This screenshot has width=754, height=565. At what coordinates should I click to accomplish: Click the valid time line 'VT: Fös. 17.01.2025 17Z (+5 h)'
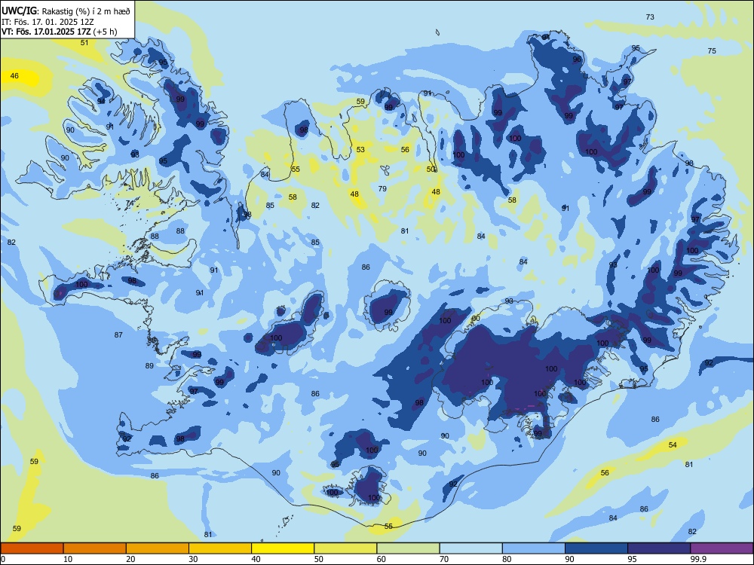[x=59, y=32]
